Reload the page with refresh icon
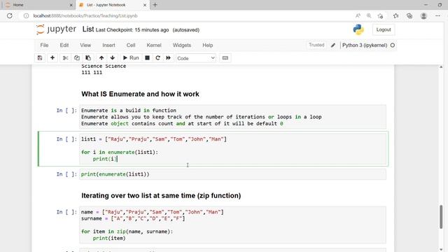The height and width of the screenshot is (252, 448). tap(10, 15)
